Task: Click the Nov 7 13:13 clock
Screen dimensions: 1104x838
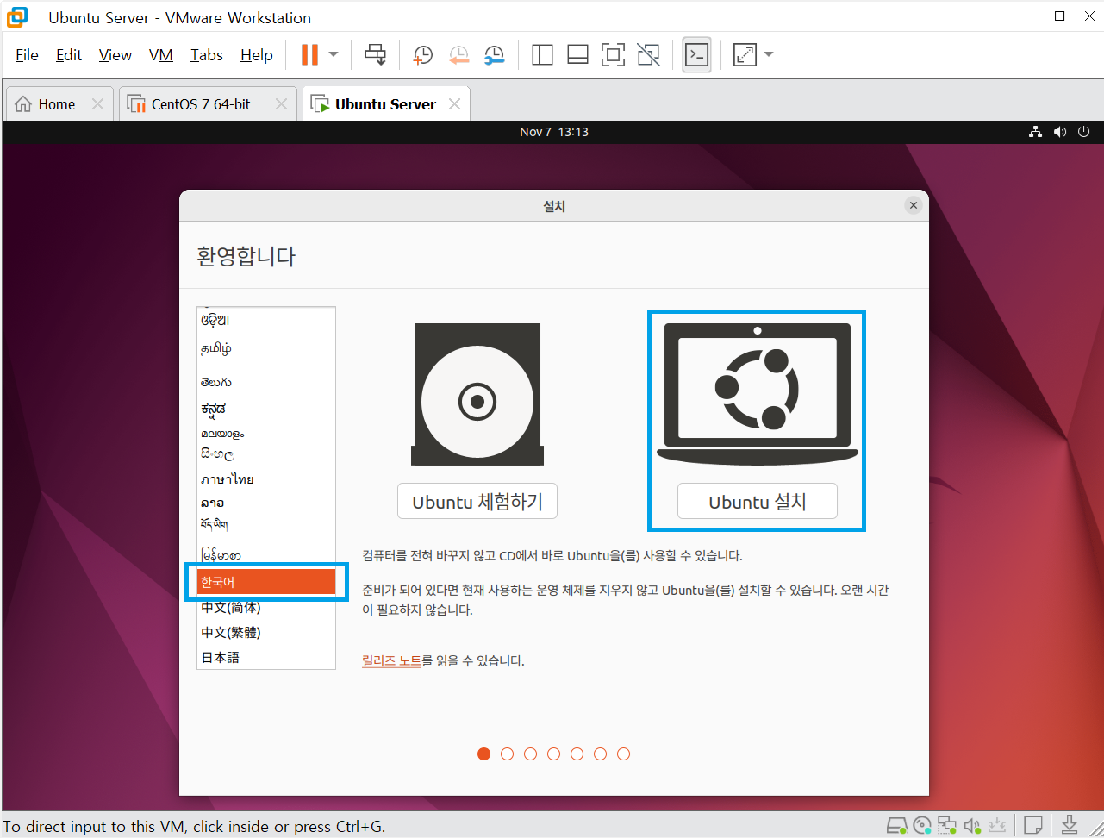Action: [554, 132]
